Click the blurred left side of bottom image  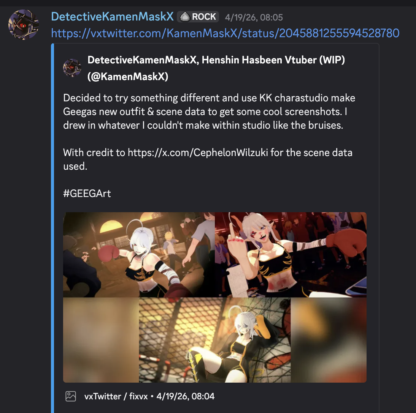[x=101, y=340]
